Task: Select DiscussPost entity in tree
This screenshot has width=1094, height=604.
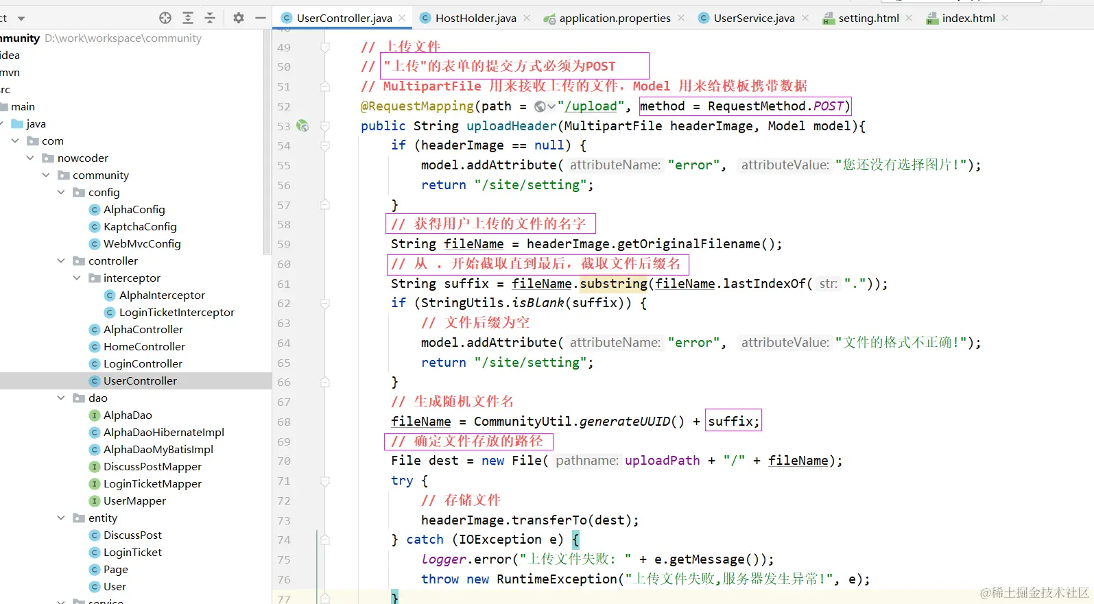Action: [x=132, y=535]
